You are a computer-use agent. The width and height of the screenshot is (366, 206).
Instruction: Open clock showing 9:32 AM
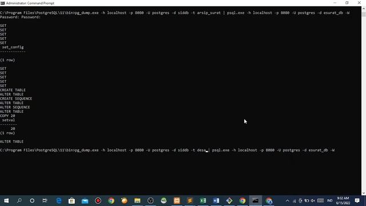[343, 201]
